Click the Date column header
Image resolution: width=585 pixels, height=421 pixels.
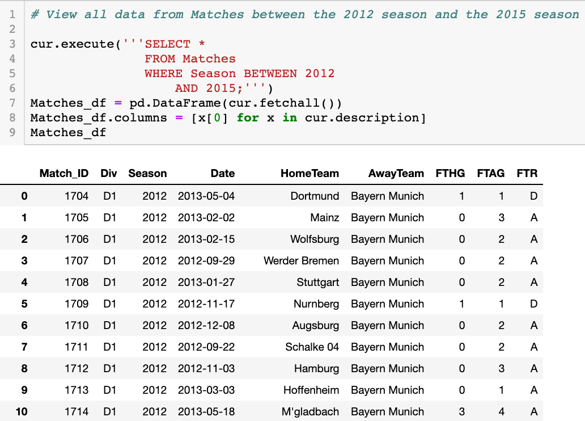click(x=222, y=173)
